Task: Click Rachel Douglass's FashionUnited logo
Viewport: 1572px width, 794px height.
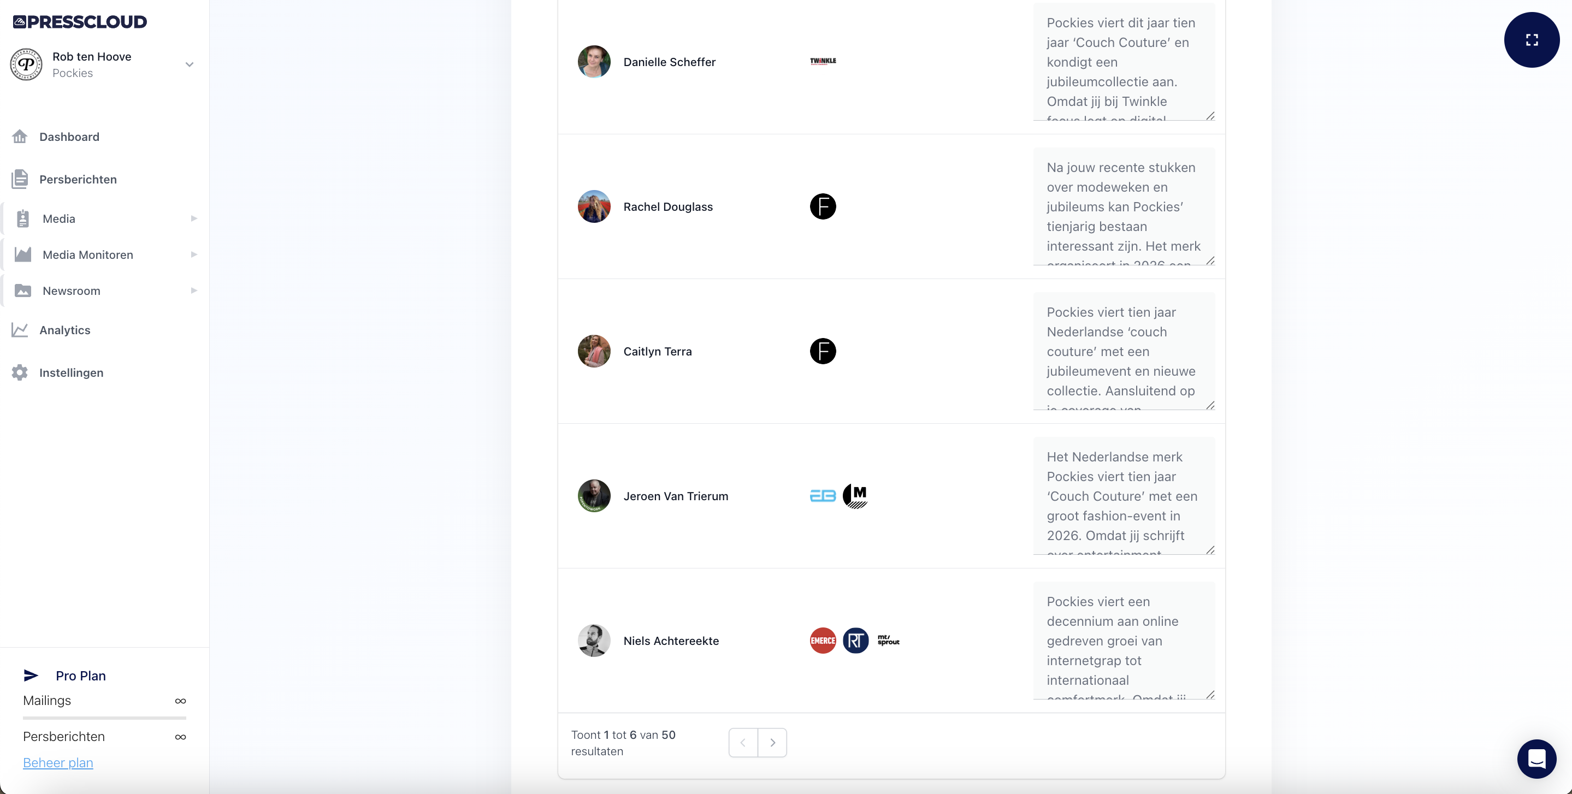Action: (x=823, y=206)
